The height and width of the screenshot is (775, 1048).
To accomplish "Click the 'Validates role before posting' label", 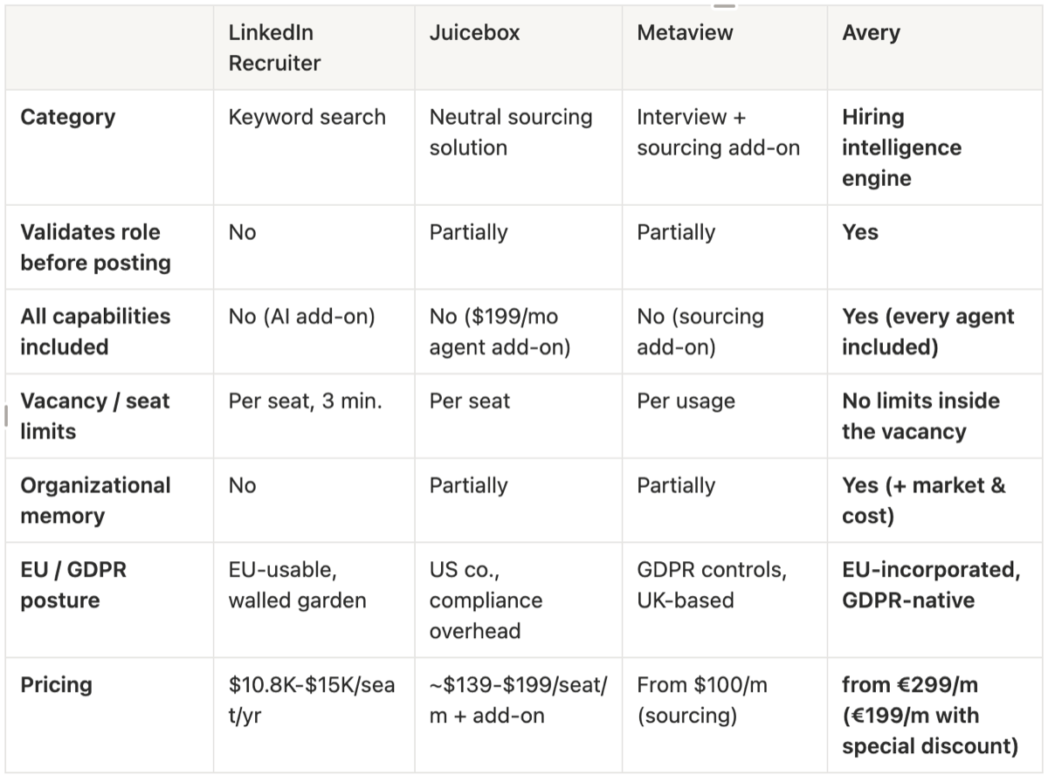I will coord(109,247).
